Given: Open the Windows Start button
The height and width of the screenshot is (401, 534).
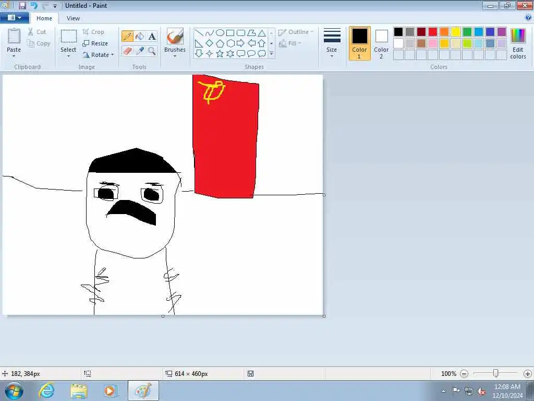Looking at the screenshot, I should 14,391.
